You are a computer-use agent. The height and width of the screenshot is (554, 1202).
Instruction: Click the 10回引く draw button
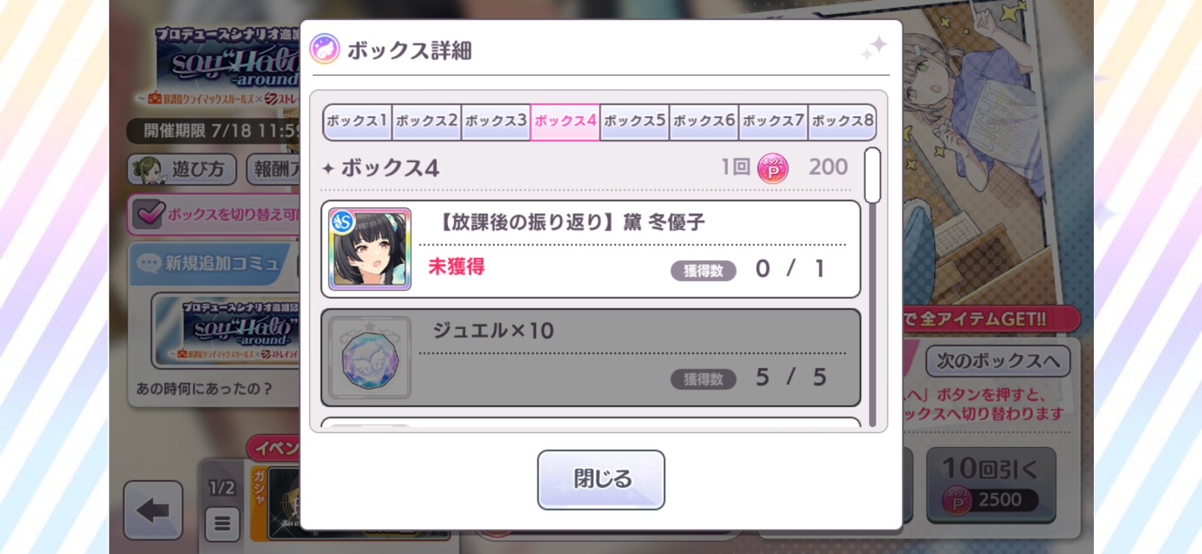[991, 484]
